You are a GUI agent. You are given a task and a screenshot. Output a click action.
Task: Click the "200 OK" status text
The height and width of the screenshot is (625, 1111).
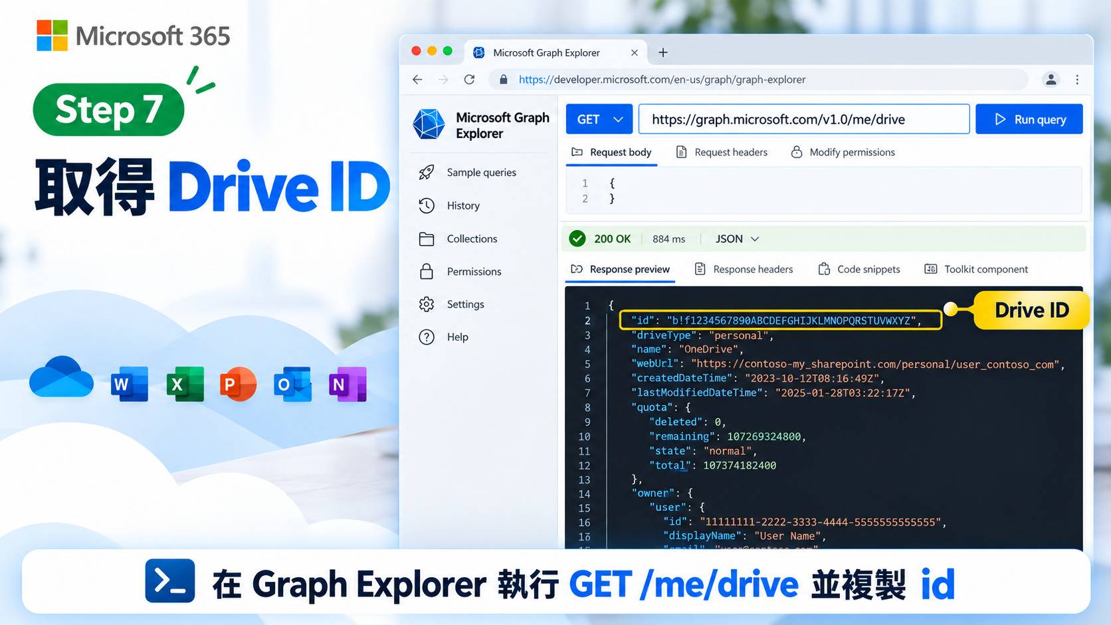pos(612,239)
